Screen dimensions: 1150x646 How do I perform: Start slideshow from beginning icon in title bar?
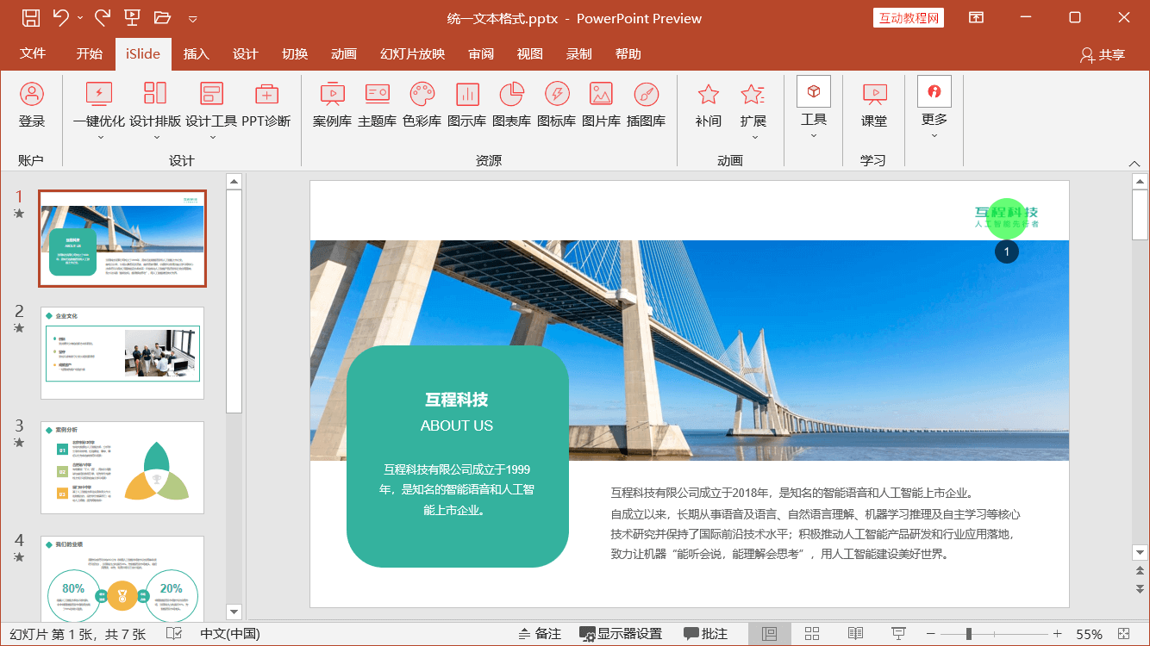pyautogui.click(x=132, y=17)
